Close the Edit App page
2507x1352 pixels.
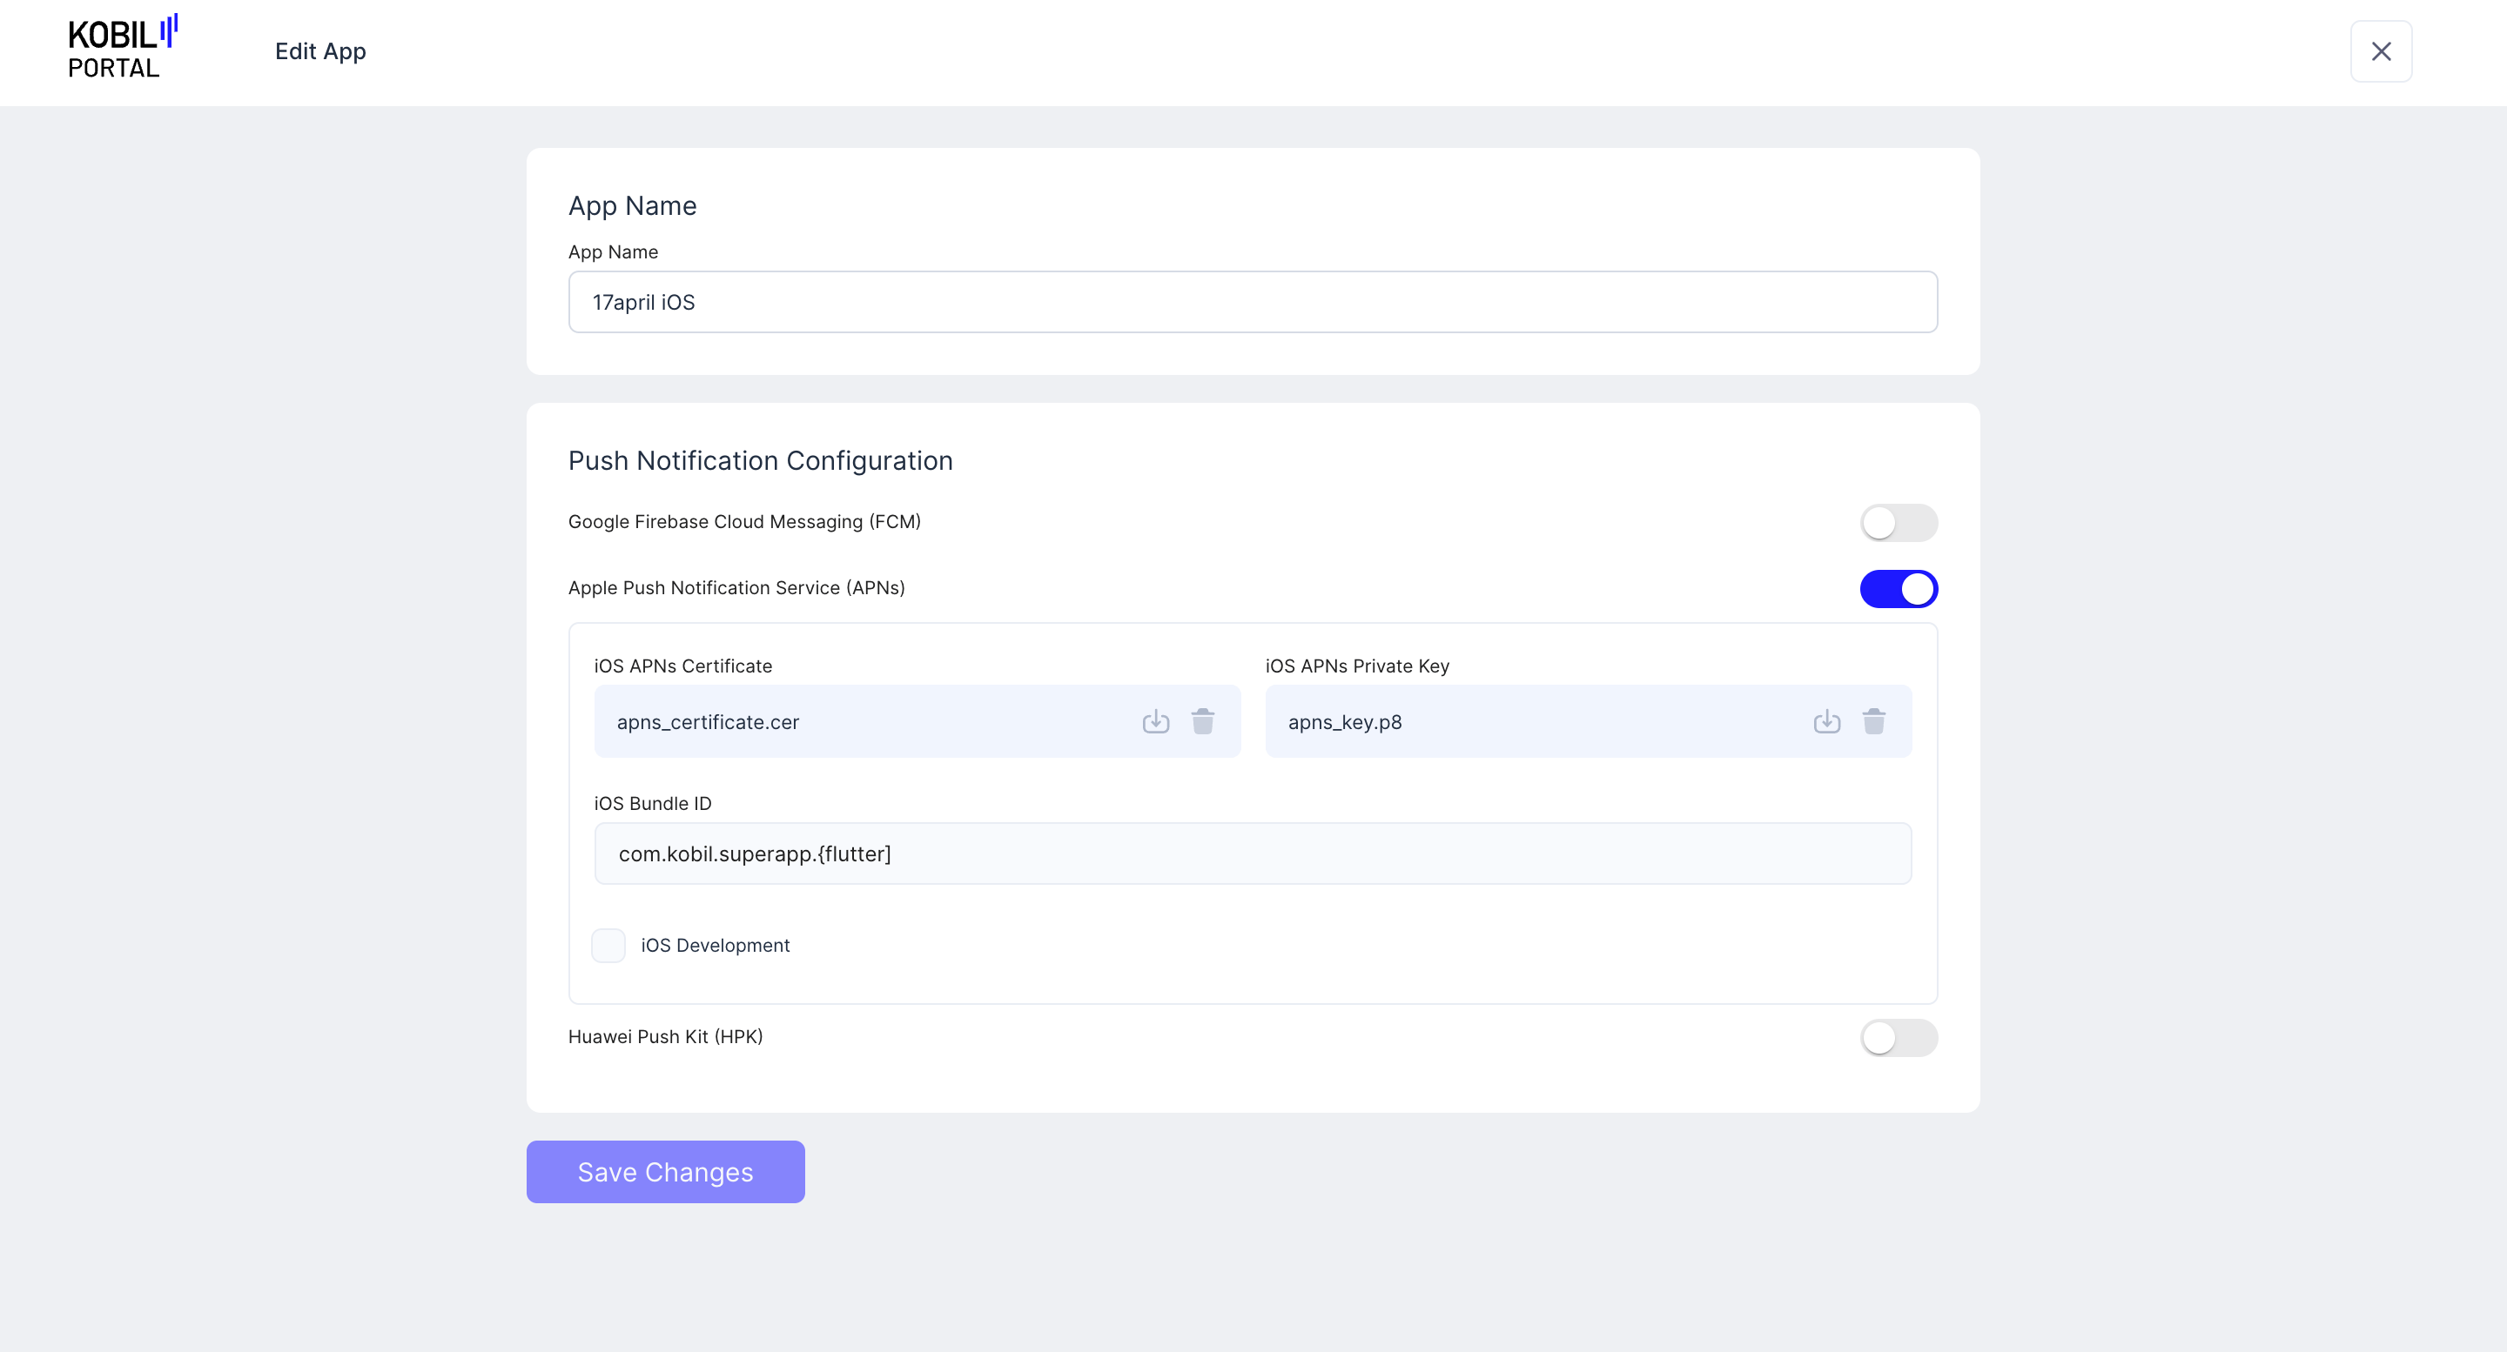[2381, 51]
